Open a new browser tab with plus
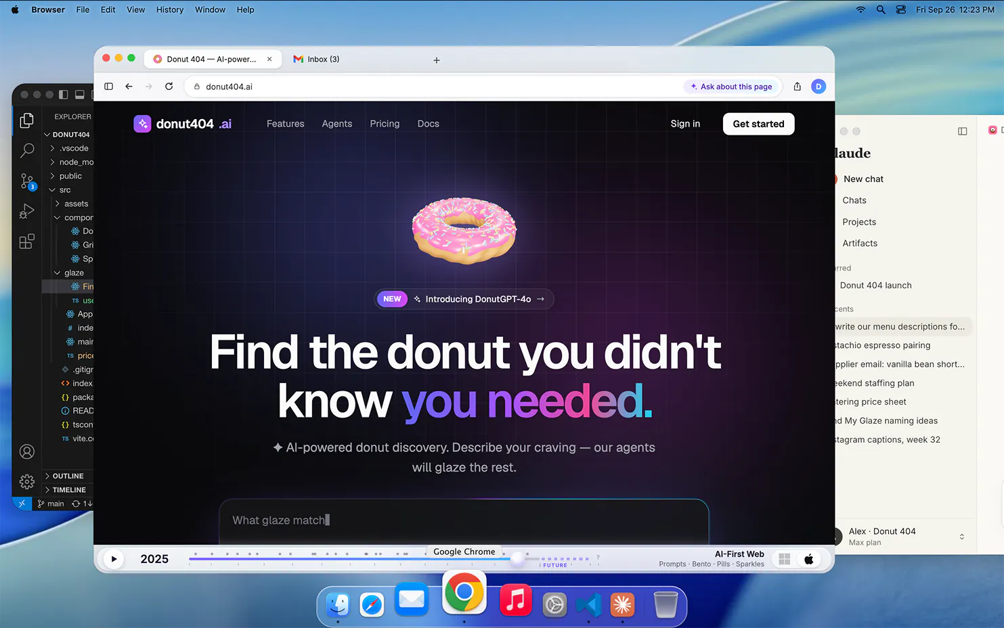Viewport: 1004px width, 628px height. tap(437, 60)
